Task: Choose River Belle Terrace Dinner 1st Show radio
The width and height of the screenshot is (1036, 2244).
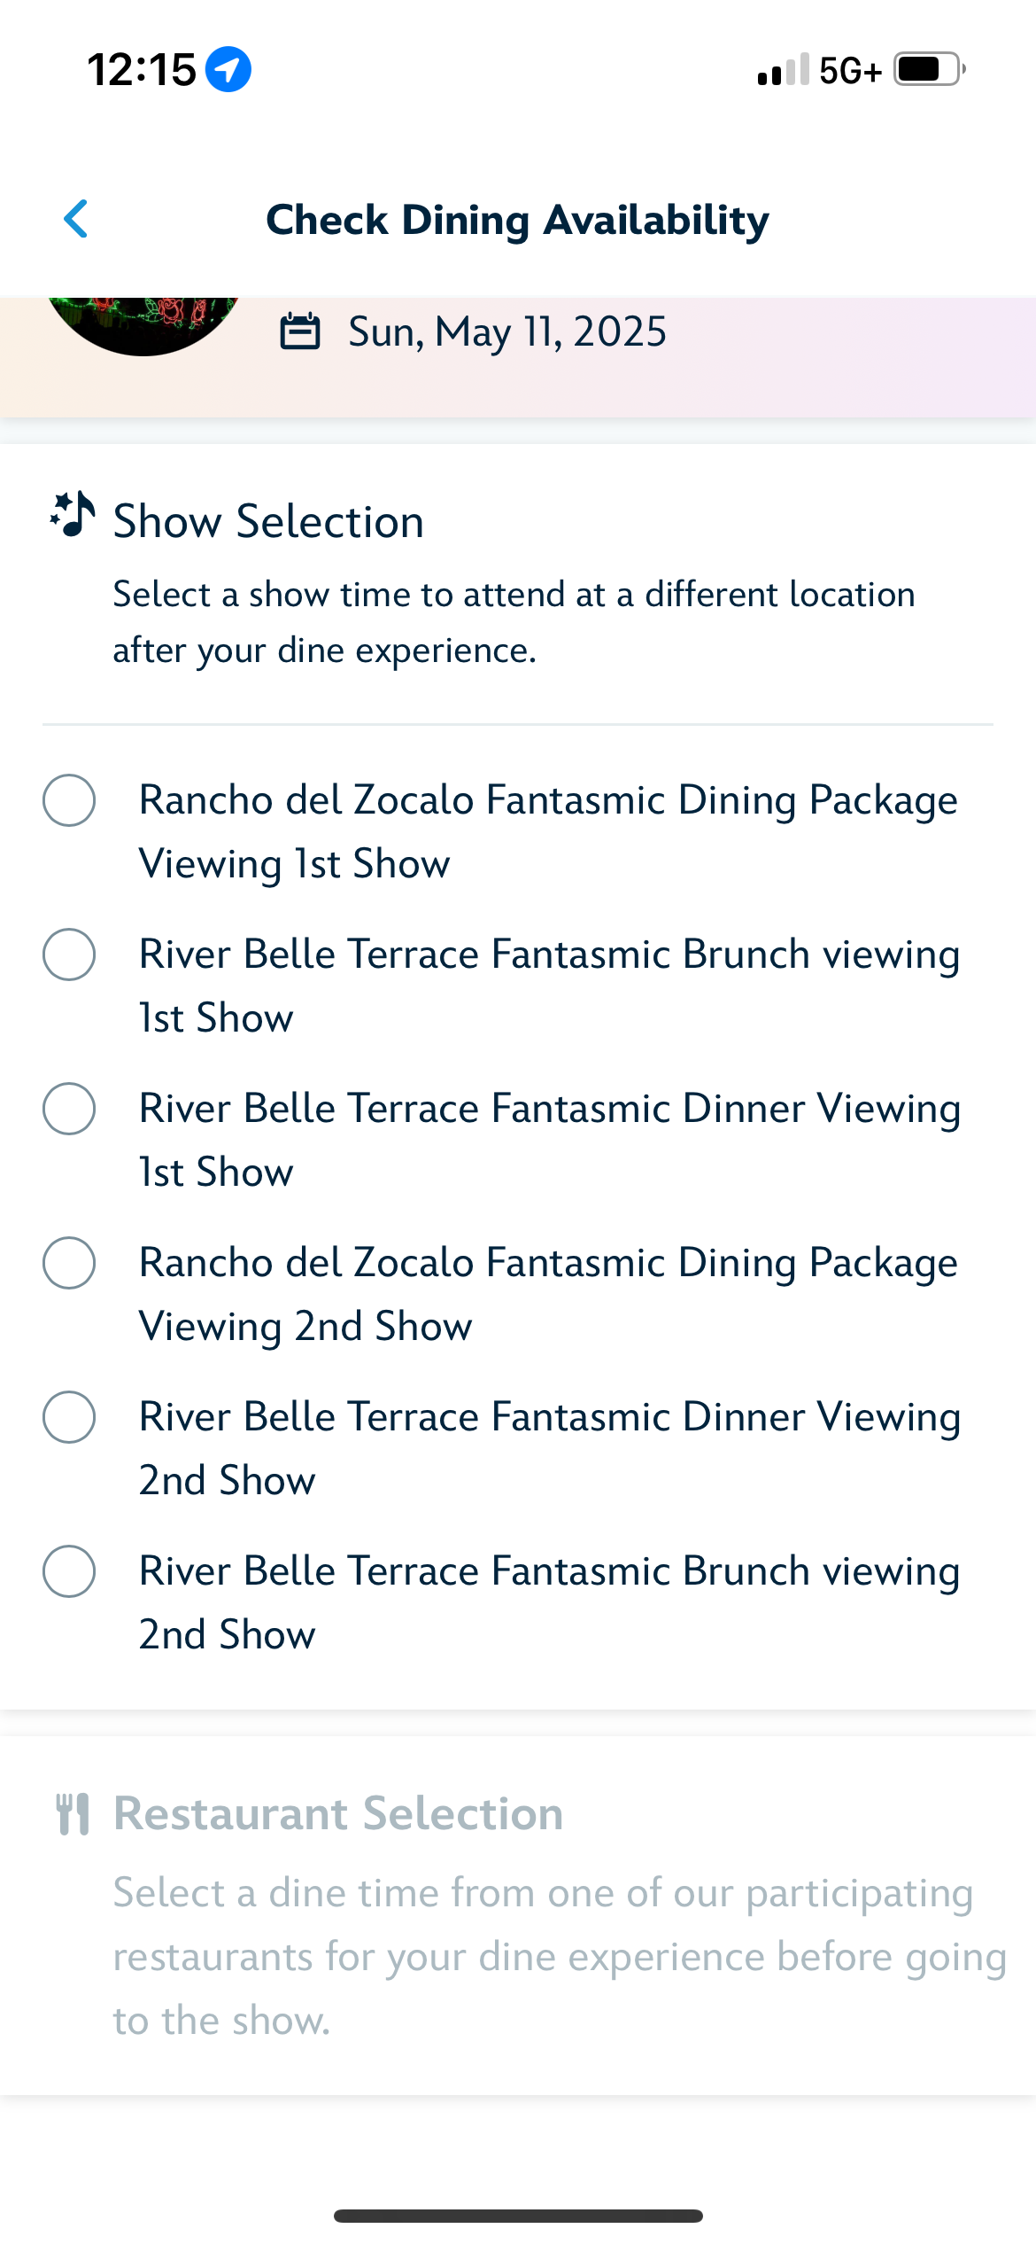Action: tap(69, 1109)
